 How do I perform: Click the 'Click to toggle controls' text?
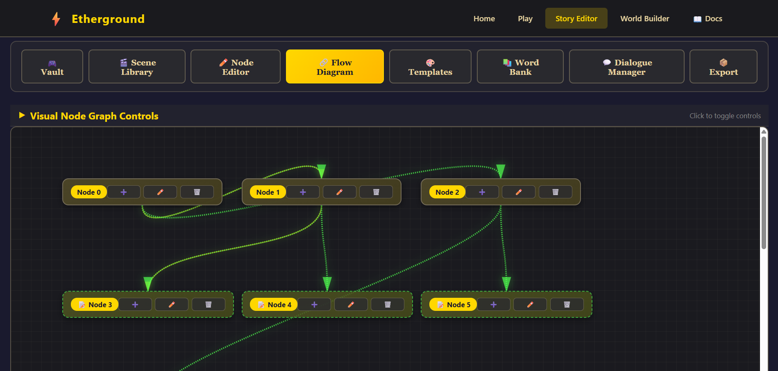coord(725,116)
